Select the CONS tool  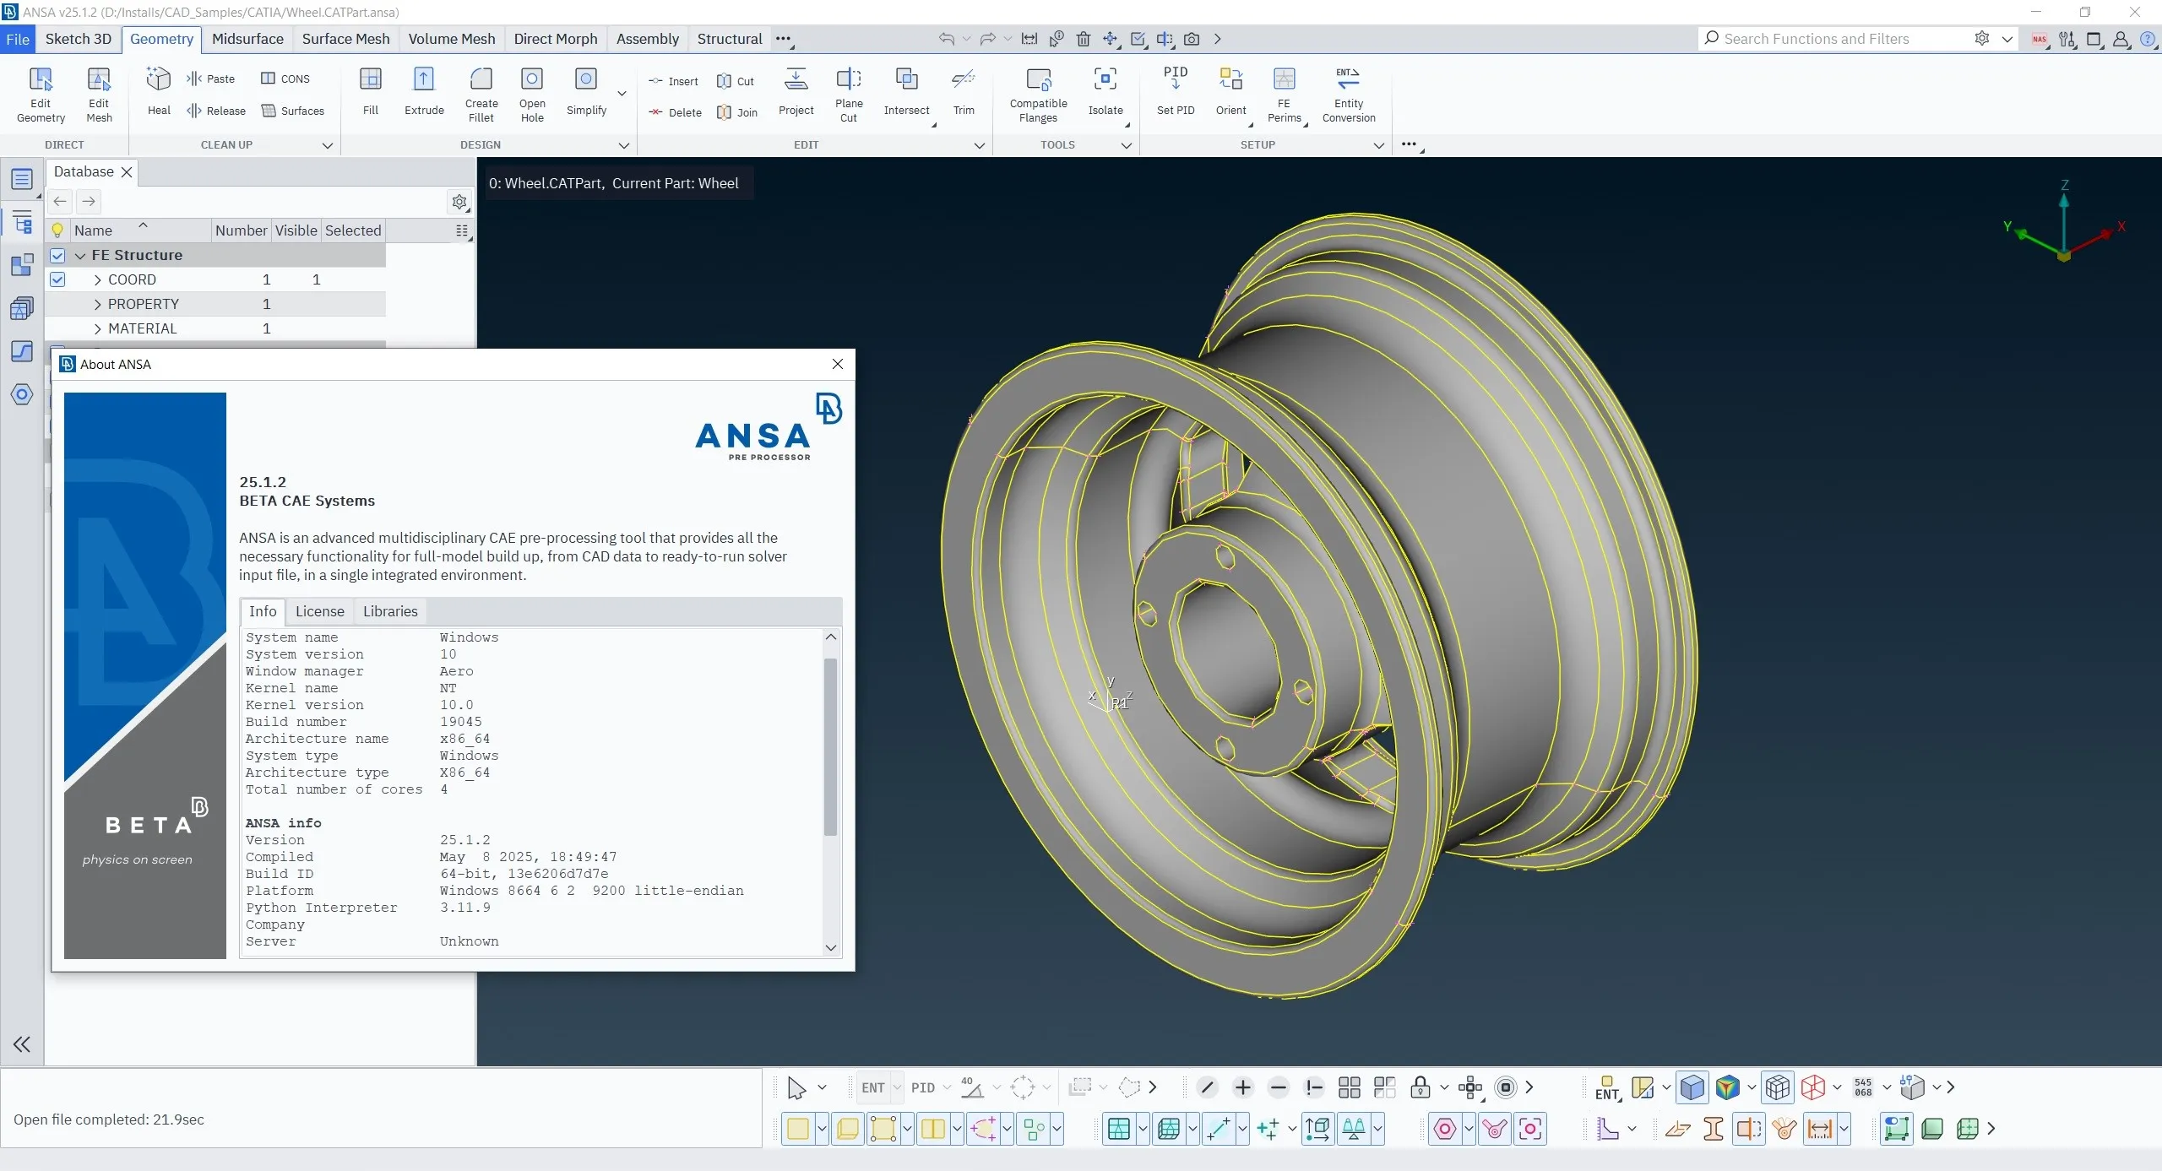coord(285,79)
